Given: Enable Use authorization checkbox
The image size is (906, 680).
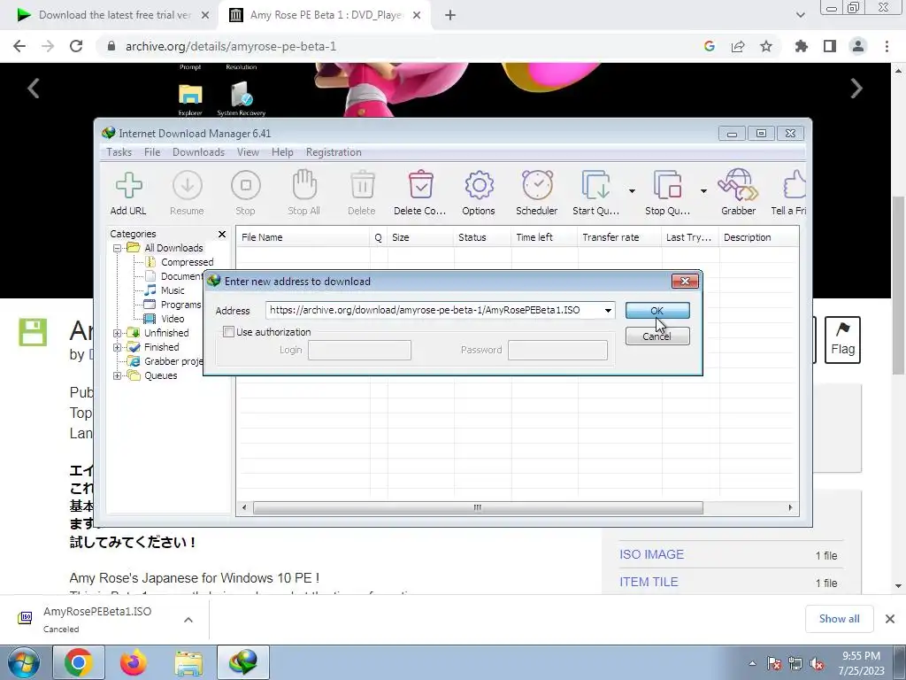Looking at the screenshot, I should [229, 332].
